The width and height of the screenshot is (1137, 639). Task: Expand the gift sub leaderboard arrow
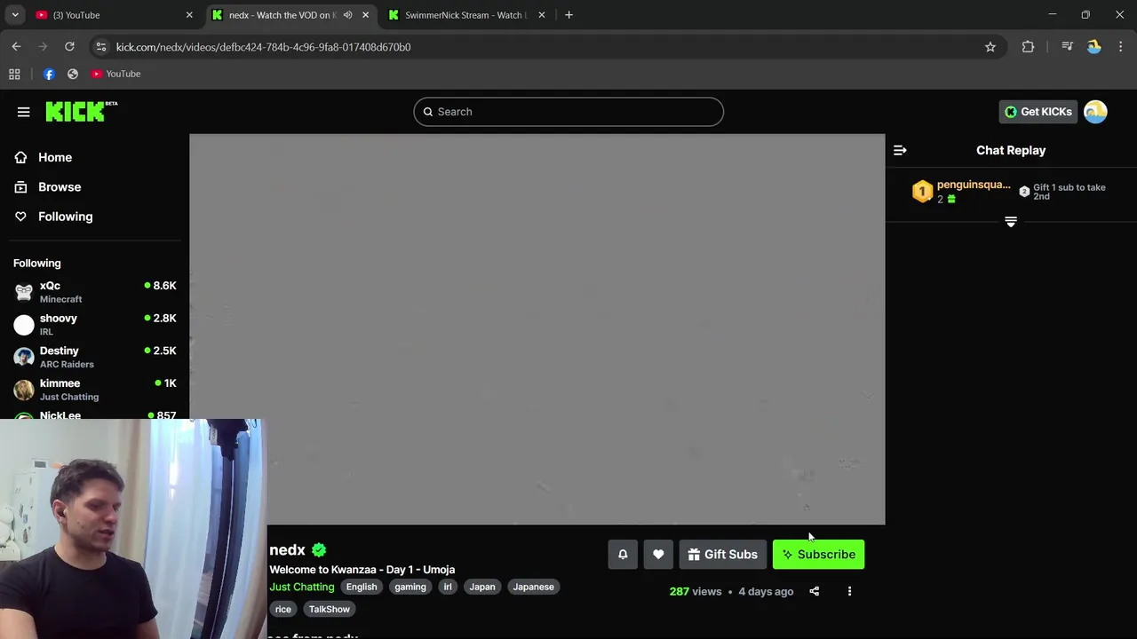(1010, 222)
